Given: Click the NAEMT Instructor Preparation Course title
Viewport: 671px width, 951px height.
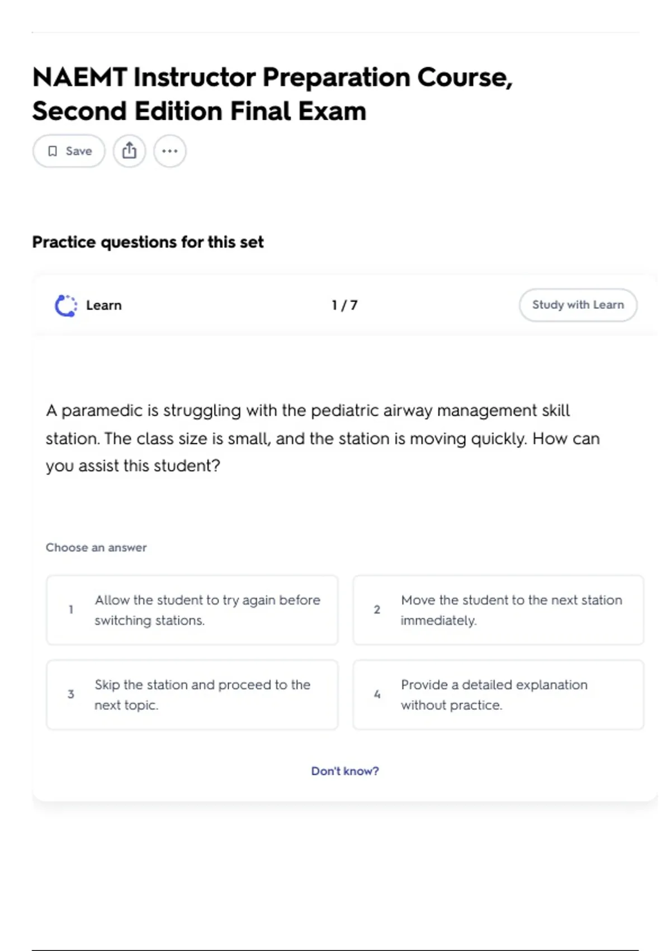Looking at the screenshot, I should (x=272, y=94).
